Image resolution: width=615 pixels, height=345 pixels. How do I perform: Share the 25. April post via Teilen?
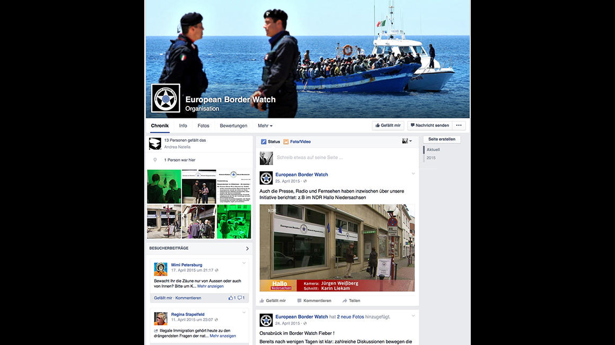pos(351,301)
